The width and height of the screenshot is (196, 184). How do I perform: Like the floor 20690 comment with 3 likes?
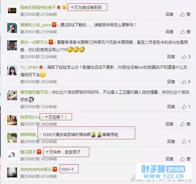coord(186,57)
